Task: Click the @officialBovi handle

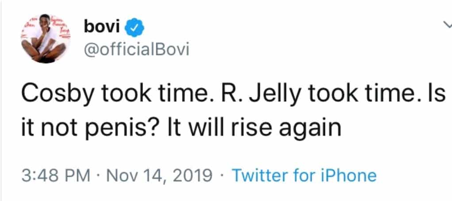Action: pyautogui.click(x=136, y=49)
